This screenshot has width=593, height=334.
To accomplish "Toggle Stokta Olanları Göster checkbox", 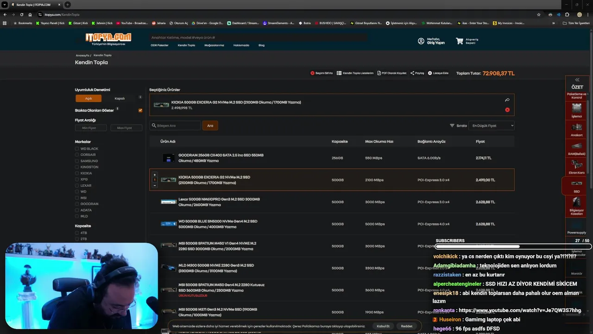I will (x=140, y=110).
